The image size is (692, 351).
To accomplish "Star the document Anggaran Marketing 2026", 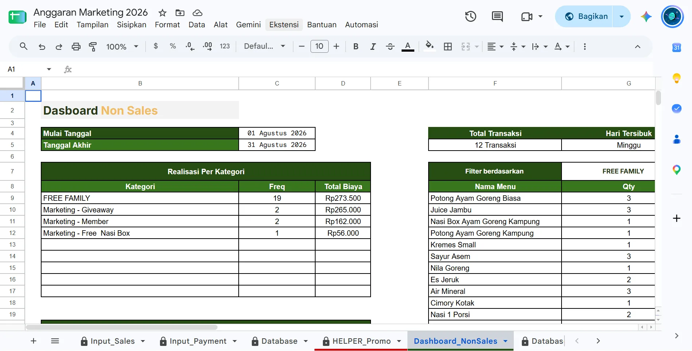I will tap(163, 13).
